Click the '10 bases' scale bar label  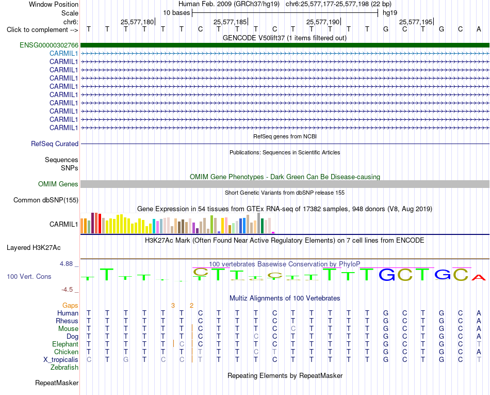176,13
